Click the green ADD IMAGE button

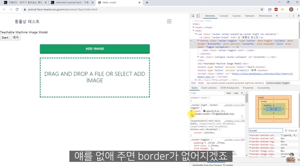point(95,49)
